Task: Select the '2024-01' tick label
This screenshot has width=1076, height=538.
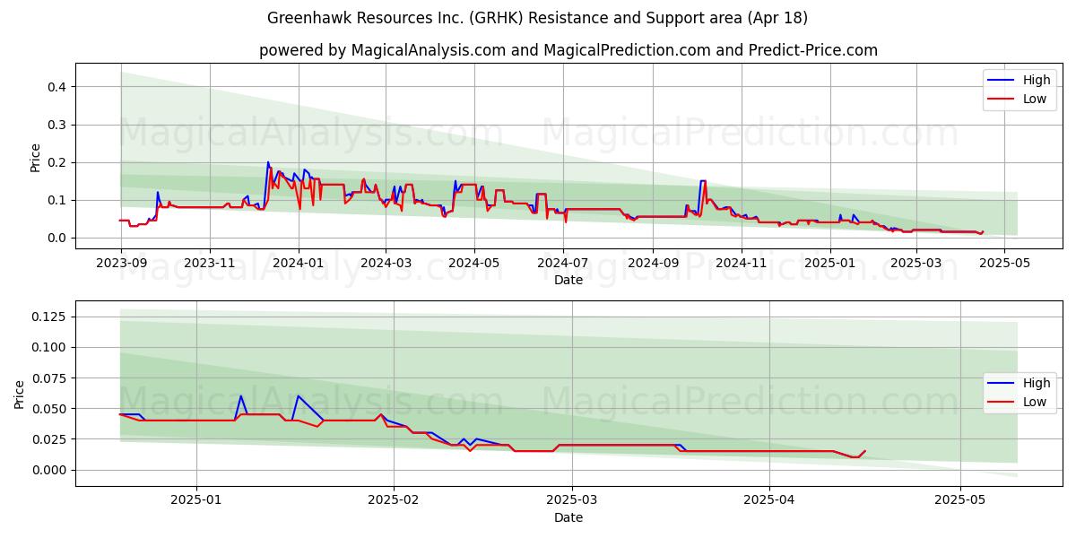Action: coord(298,263)
